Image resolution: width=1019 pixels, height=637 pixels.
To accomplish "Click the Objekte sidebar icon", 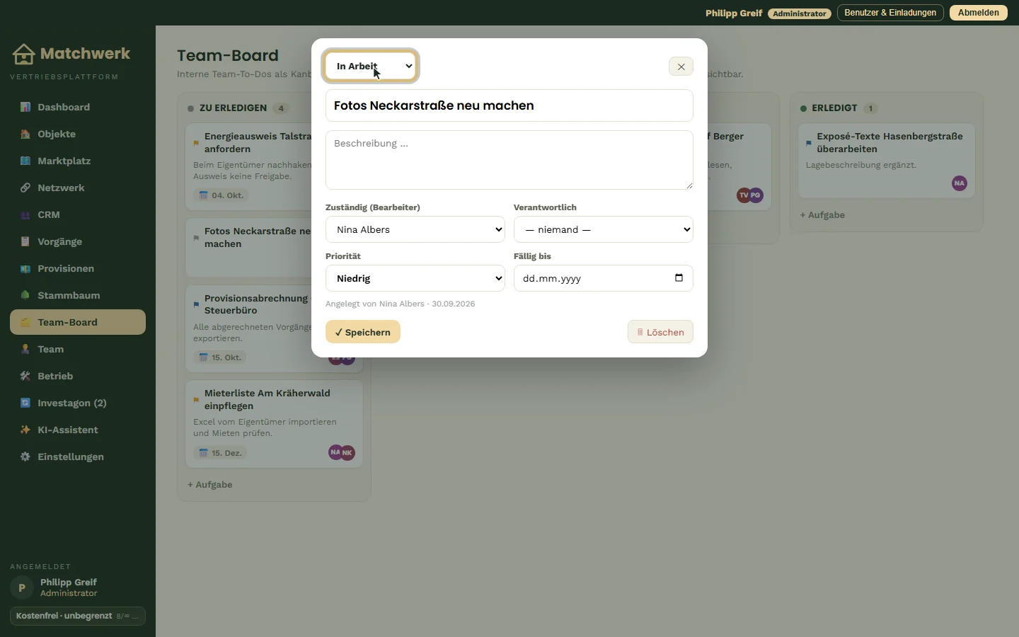I will coord(25,134).
